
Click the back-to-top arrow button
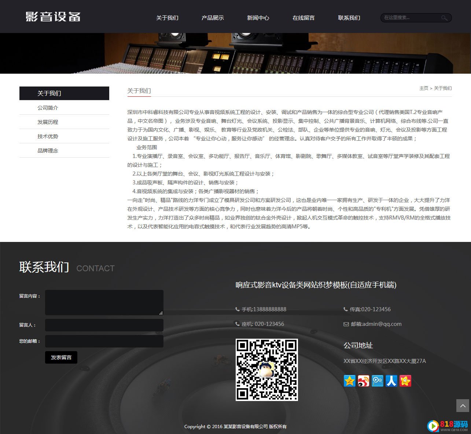[x=463, y=406]
